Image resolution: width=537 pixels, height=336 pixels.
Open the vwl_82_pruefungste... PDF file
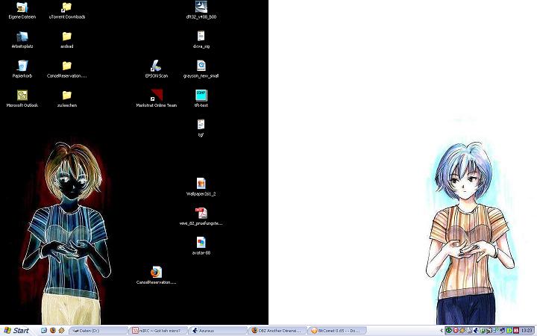click(x=201, y=217)
